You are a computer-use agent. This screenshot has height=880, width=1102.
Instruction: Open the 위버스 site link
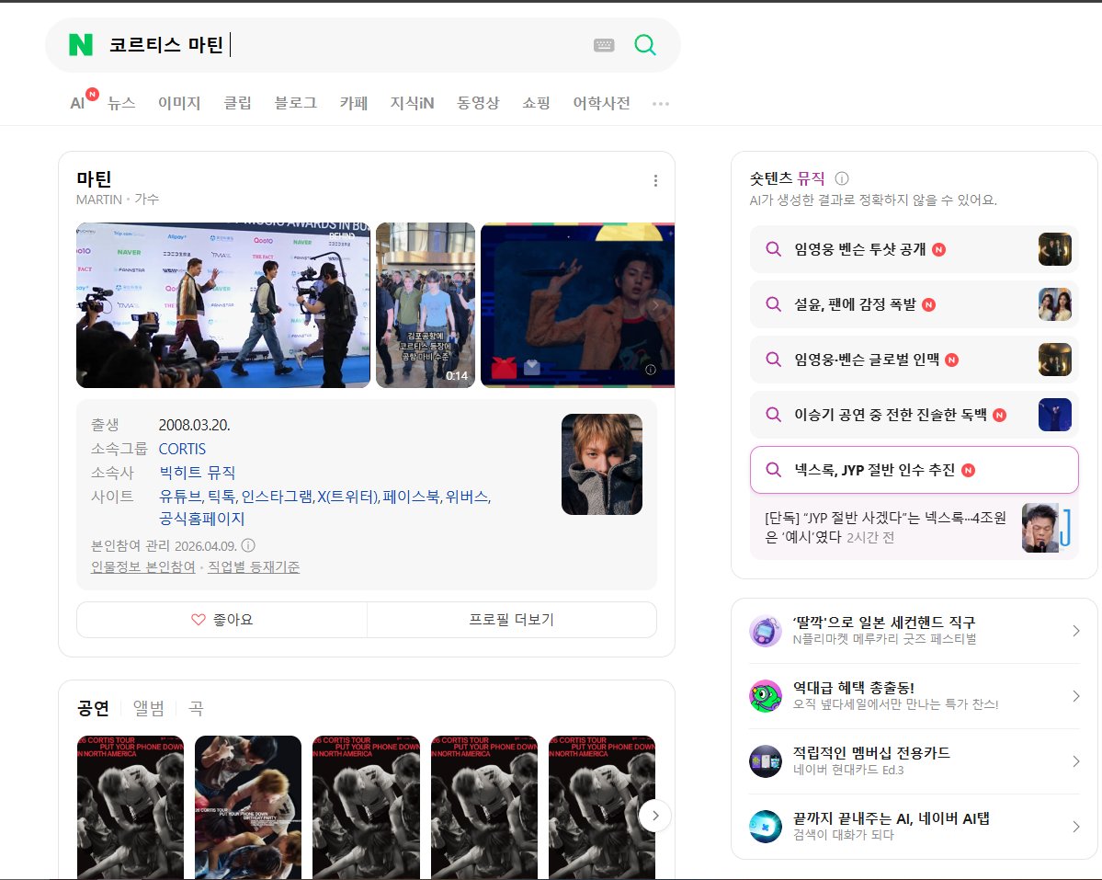[x=467, y=497]
